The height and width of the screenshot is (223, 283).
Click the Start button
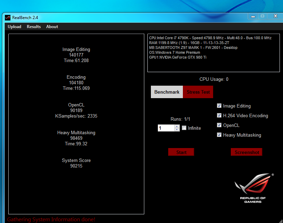[x=181, y=152]
